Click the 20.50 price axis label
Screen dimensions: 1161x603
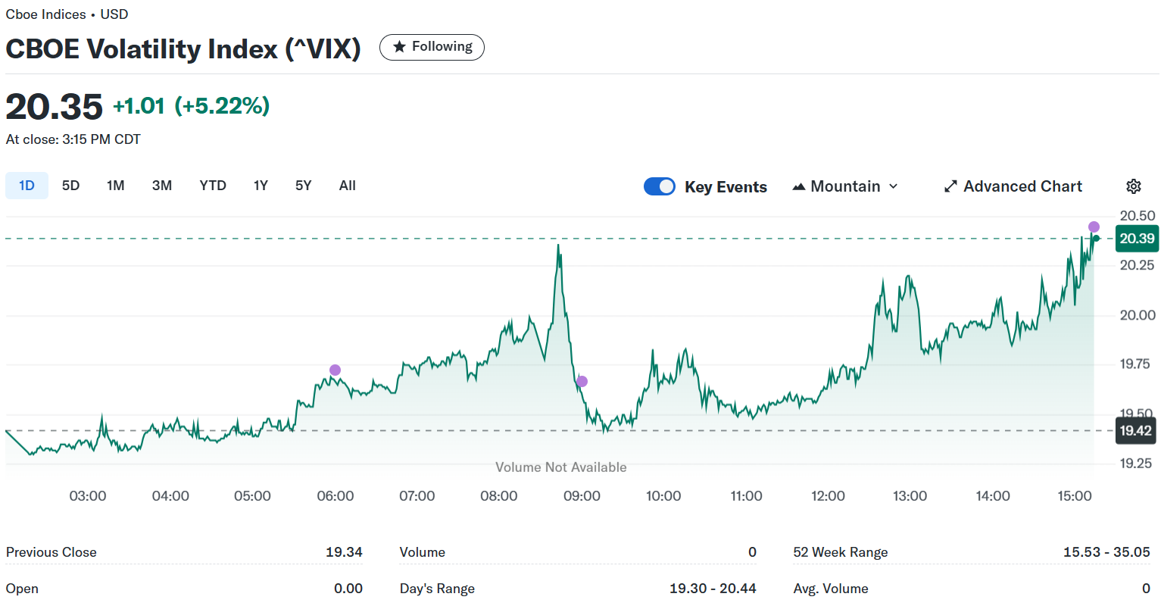pyautogui.click(x=1138, y=216)
